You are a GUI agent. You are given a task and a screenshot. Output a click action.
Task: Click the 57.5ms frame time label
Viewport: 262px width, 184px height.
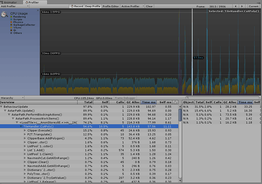[198, 58]
